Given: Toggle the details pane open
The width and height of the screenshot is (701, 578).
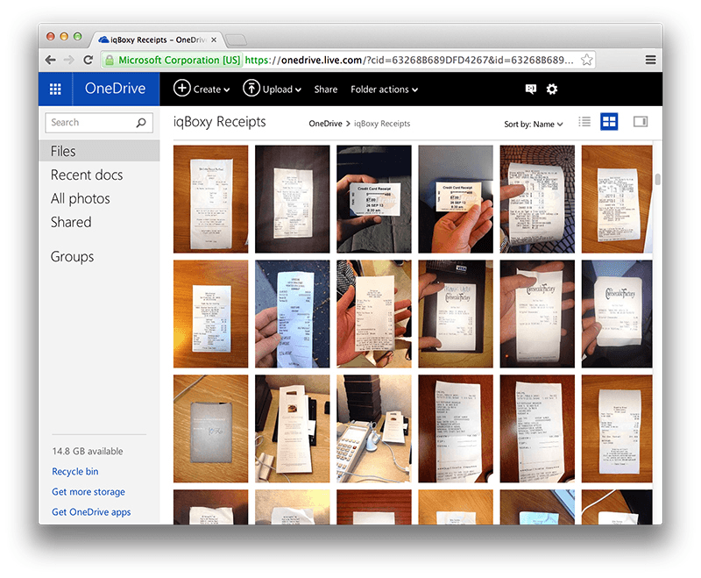Looking at the screenshot, I should 639,122.
